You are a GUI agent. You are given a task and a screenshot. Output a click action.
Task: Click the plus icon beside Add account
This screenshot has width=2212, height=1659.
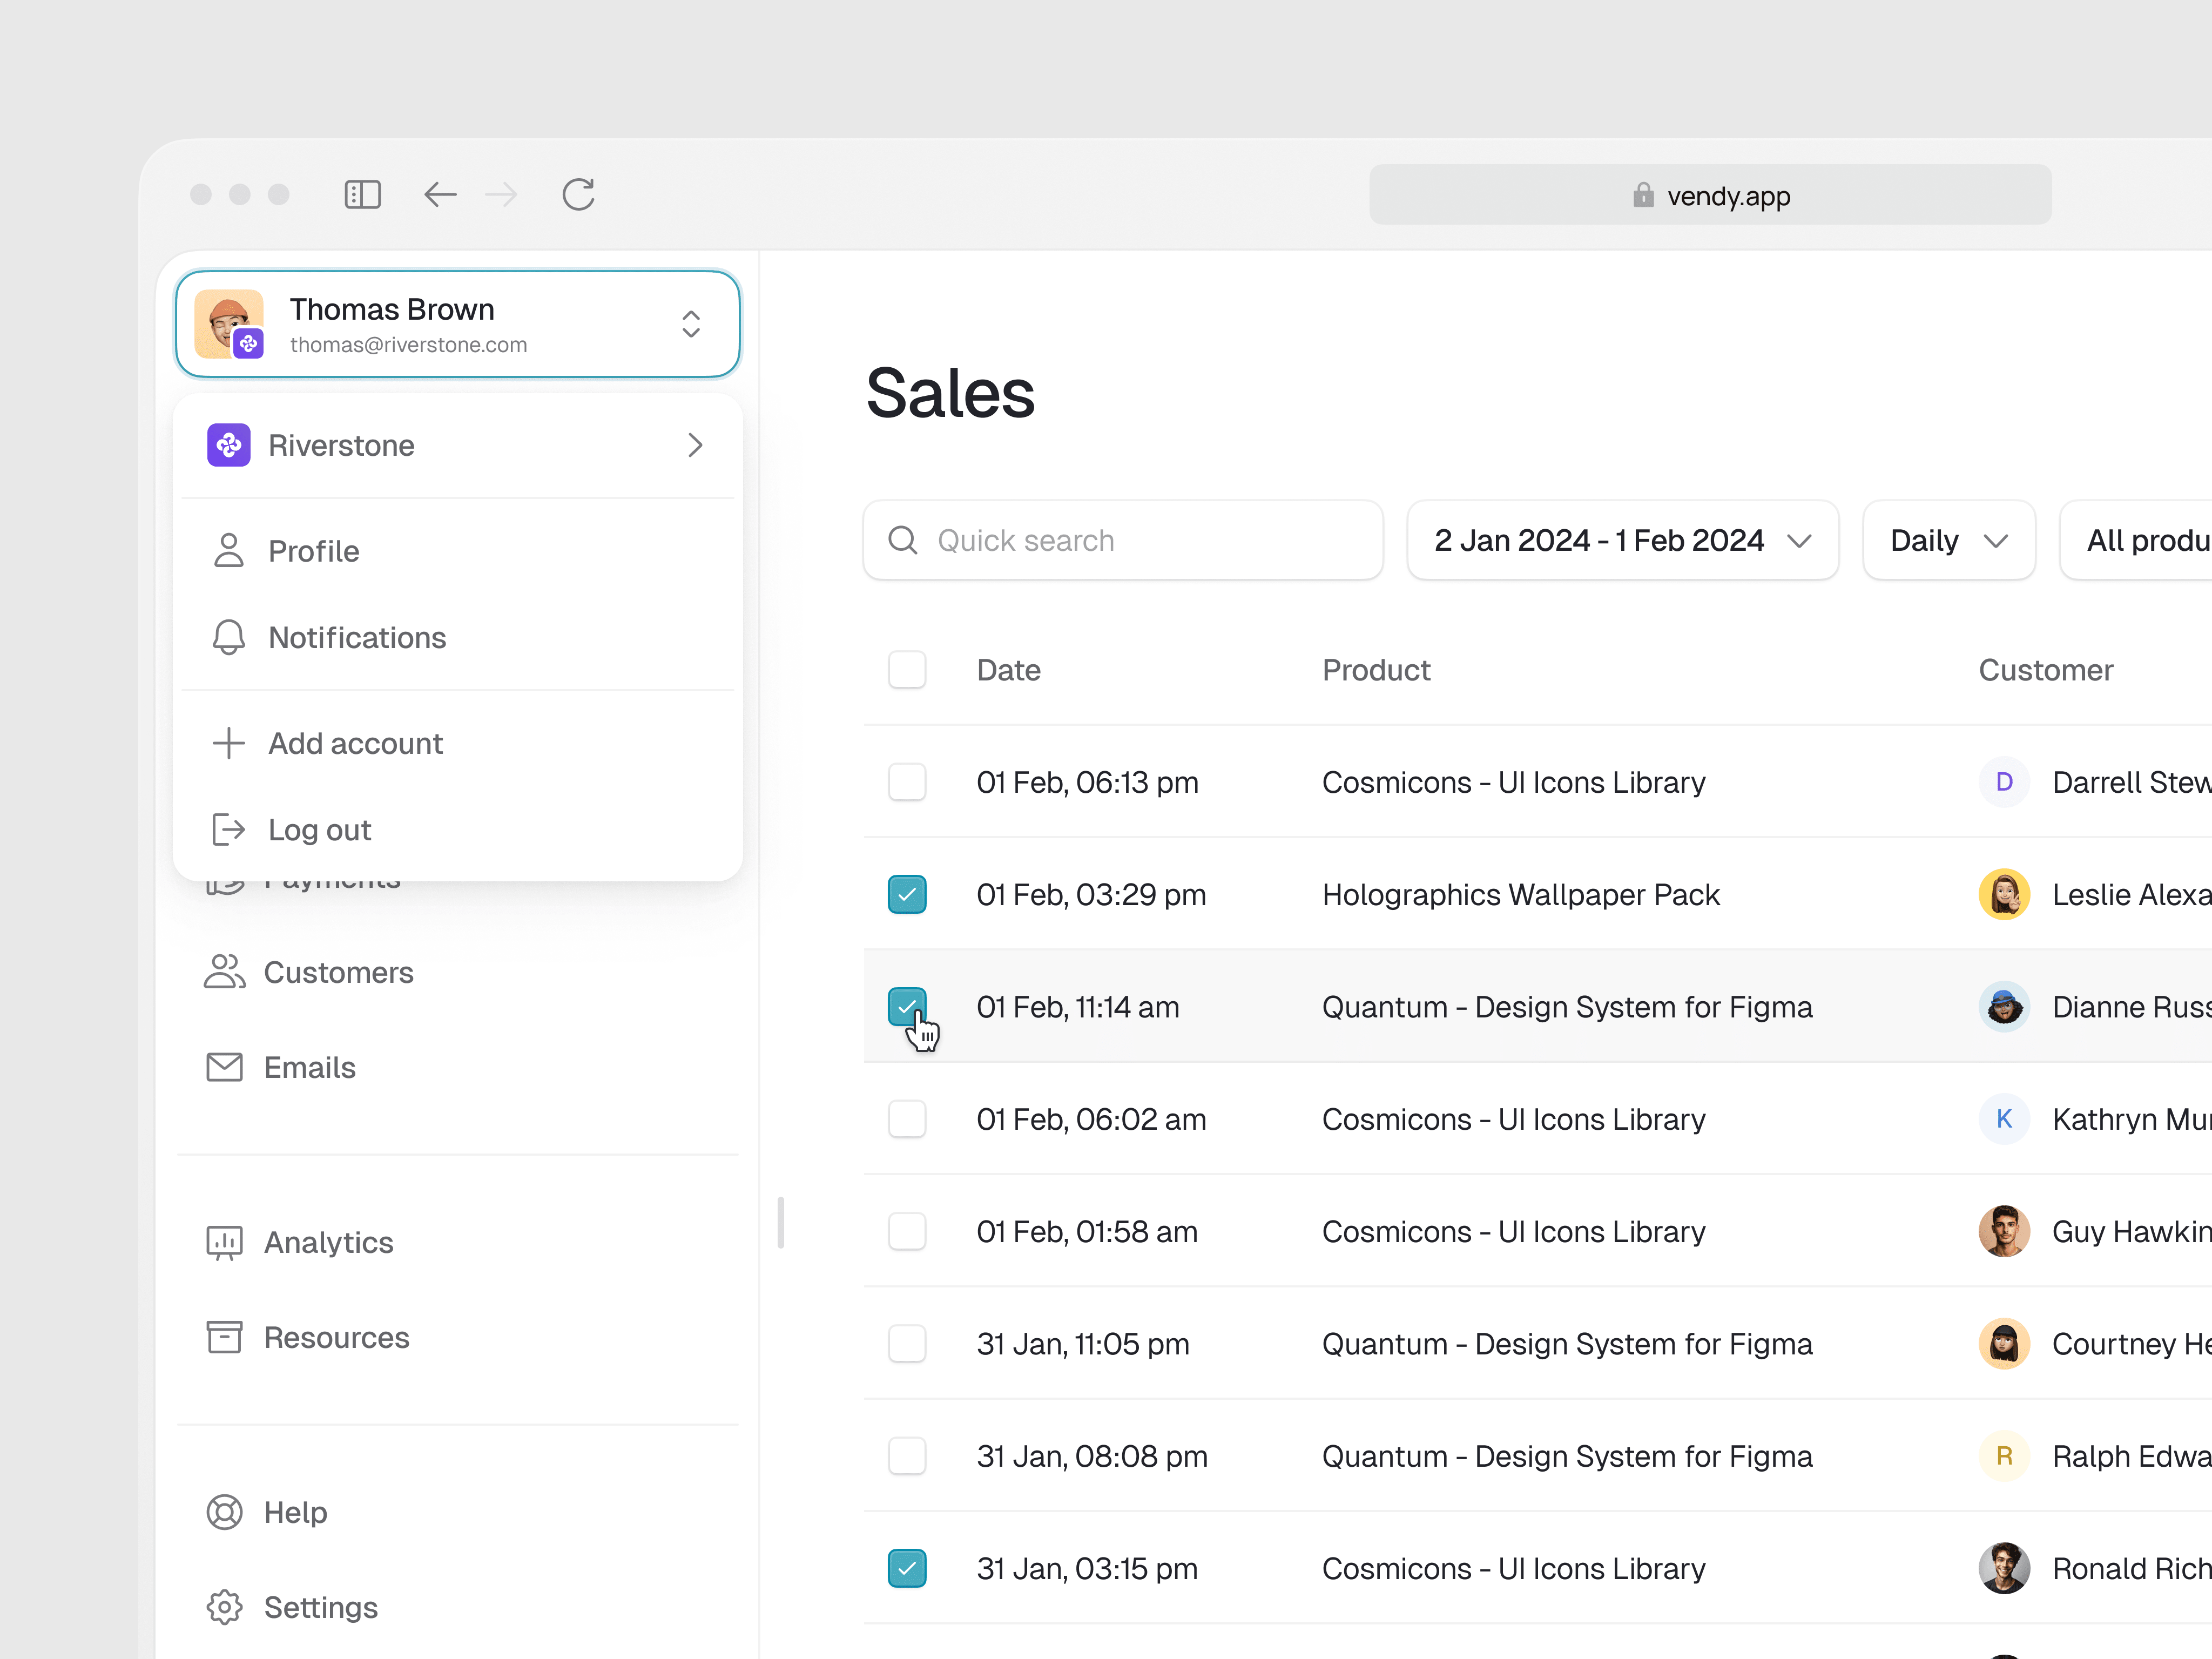point(228,743)
